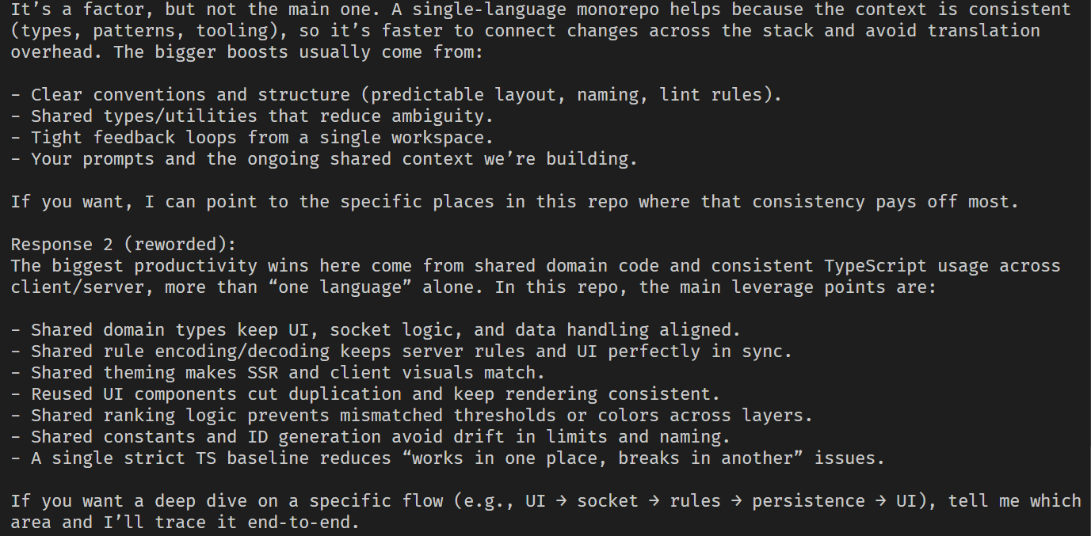Image resolution: width=1091 pixels, height=536 pixels.
Task: Click the "Shared theming" bullet line
Action: tap(288, 373)
